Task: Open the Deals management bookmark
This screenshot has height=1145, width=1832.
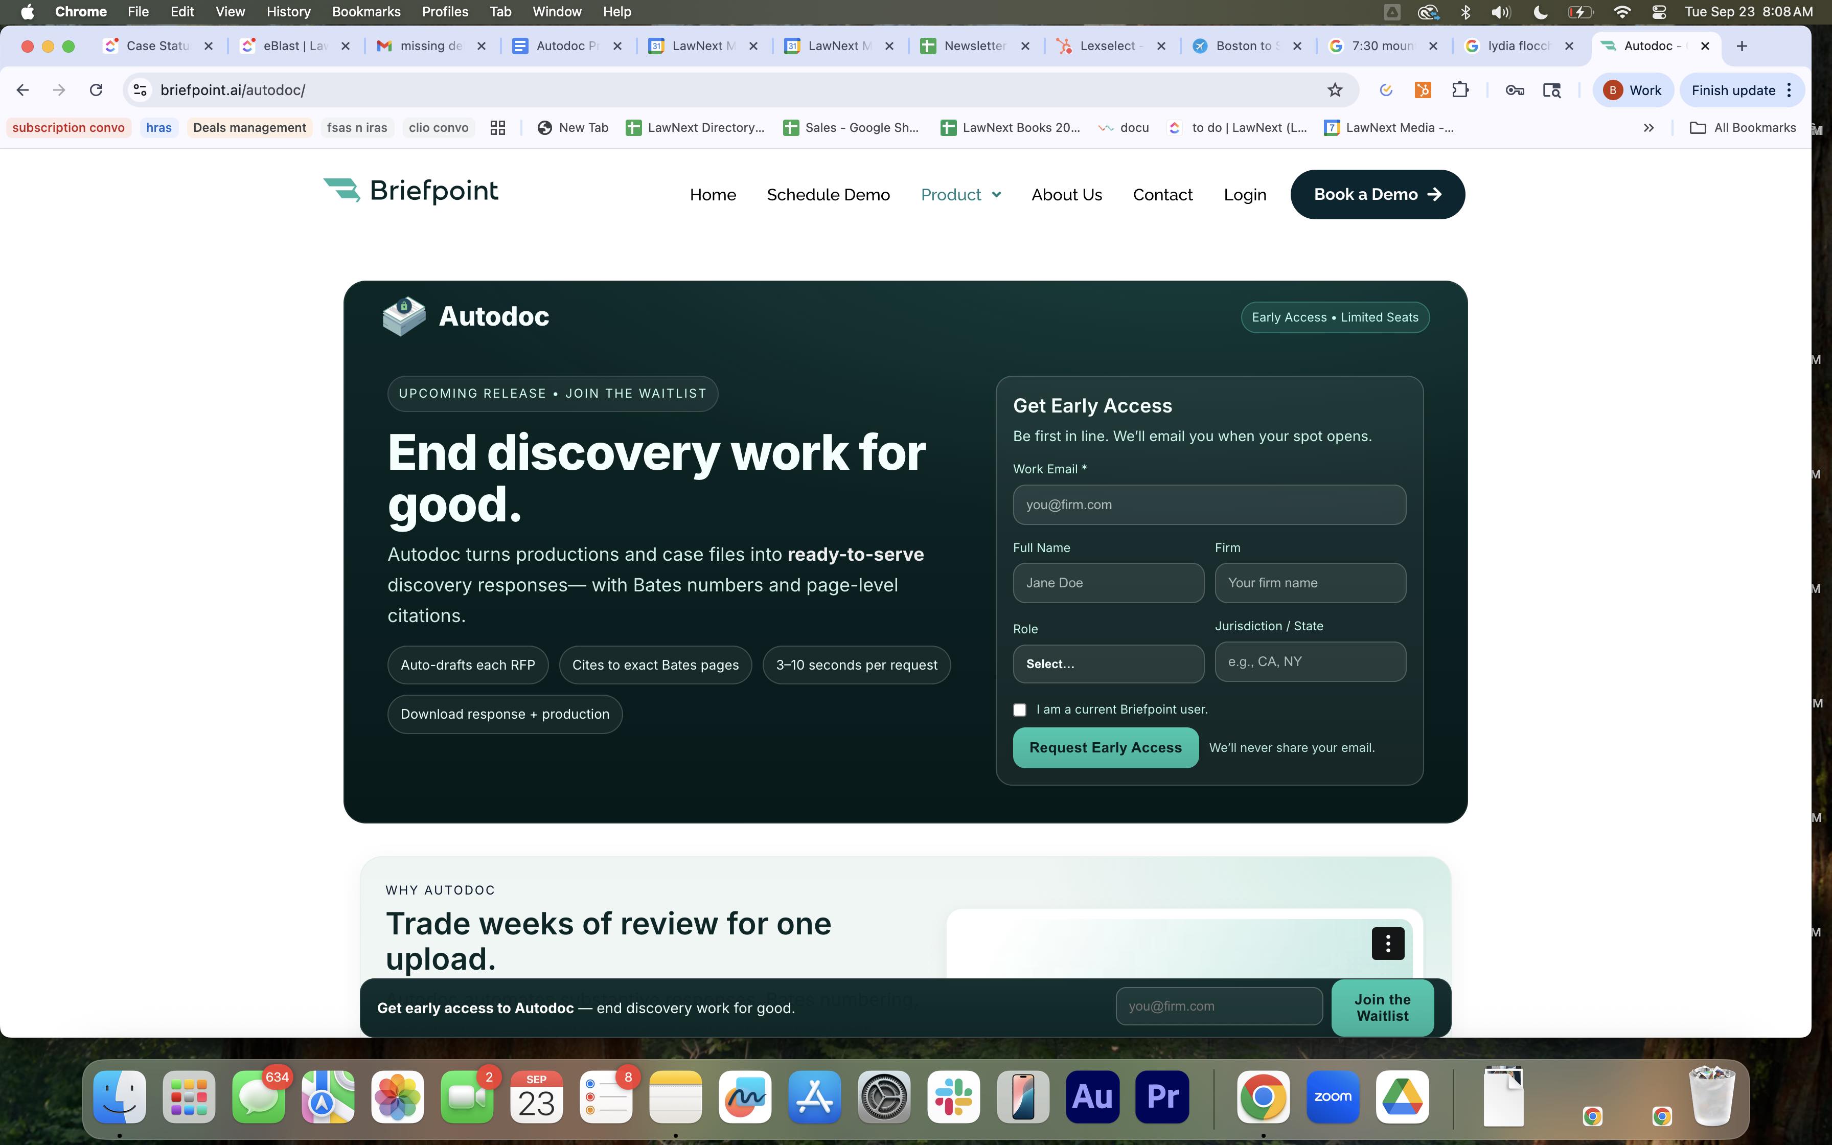Action: 249,128
